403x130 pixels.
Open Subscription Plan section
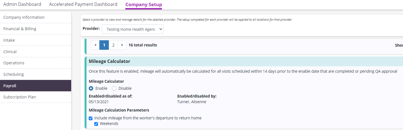[20, 97]
